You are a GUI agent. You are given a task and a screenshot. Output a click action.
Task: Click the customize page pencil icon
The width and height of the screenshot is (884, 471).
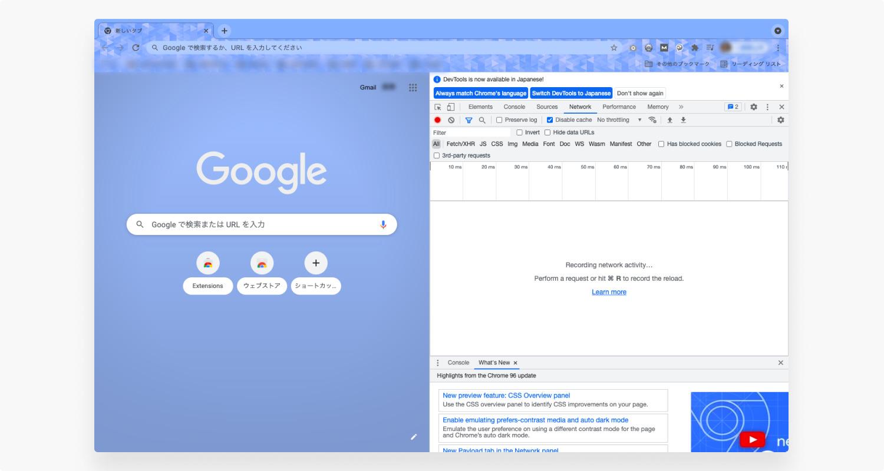pyautogui.click(x=414, y=437)
